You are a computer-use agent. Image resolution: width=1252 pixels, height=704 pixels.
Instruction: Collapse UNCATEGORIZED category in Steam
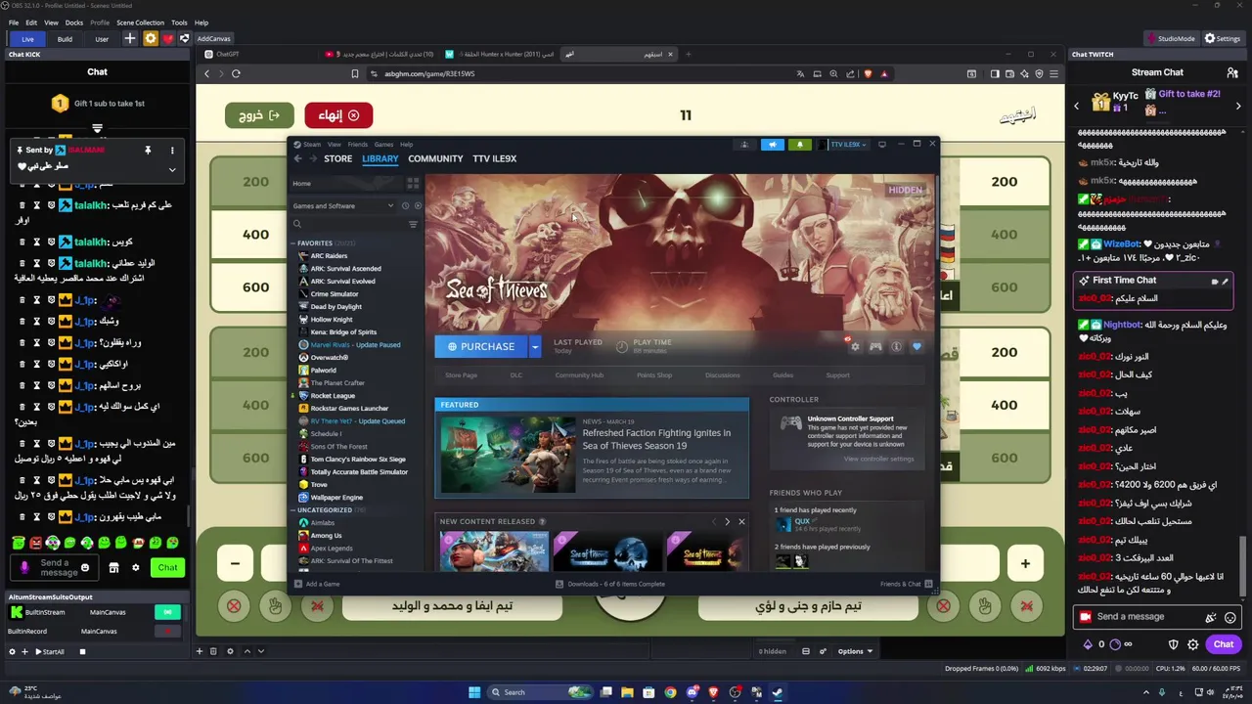coord(292,509)
